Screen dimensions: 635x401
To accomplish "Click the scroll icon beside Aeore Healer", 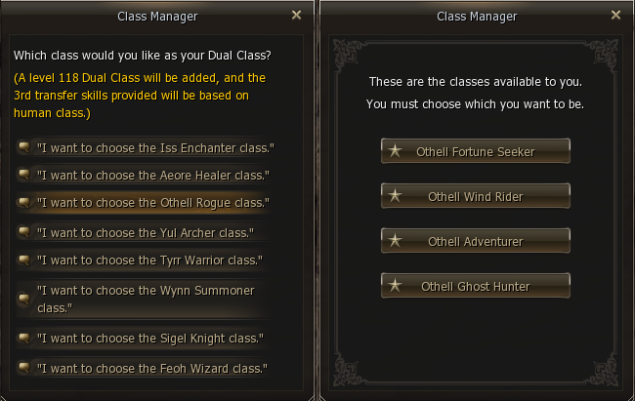I will (x=24, y=176).
